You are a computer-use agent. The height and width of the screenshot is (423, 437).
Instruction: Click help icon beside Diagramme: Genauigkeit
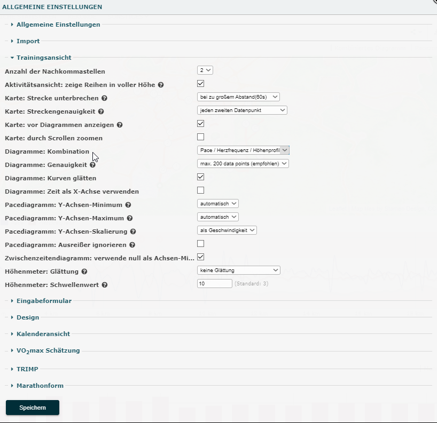(x=92, y=165)
